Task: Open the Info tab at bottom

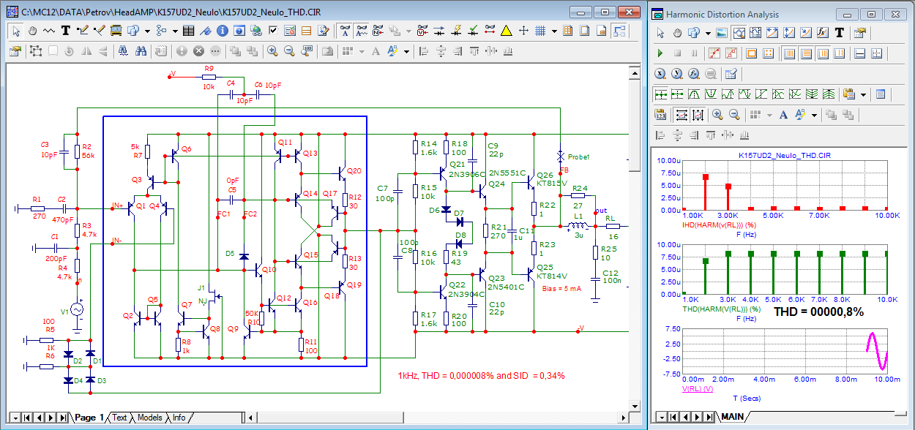Action: (179, 418)
